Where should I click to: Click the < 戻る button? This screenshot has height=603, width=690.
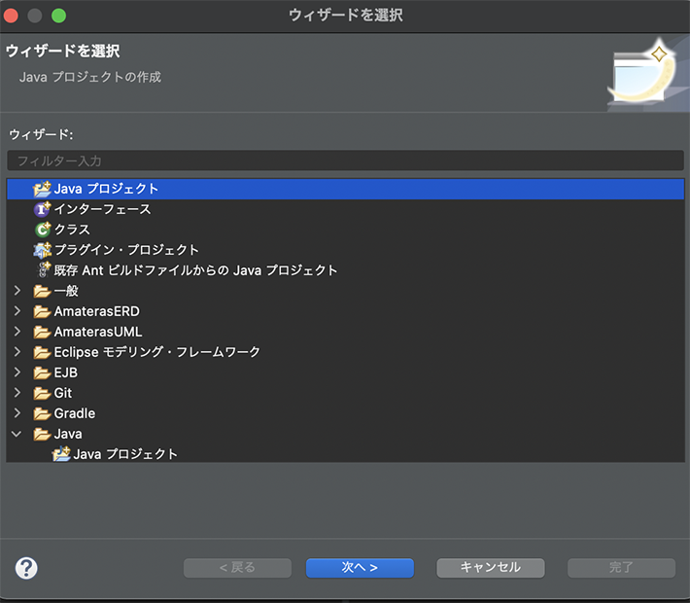pyautogui.click(x=238, y=568)
